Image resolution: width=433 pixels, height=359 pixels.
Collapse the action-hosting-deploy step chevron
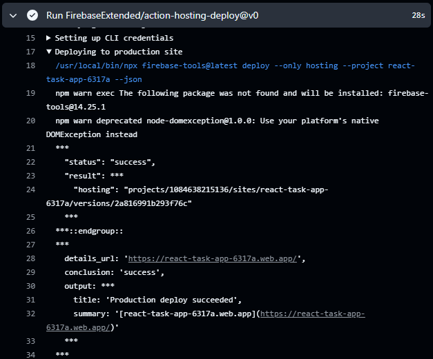pyautogui.click(x=13, y=16)
